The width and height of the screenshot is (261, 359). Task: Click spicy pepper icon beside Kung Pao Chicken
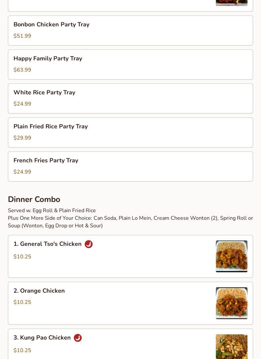point(78,338)
